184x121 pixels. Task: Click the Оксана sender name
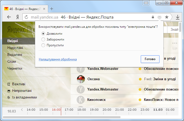(x=94, y=79)
